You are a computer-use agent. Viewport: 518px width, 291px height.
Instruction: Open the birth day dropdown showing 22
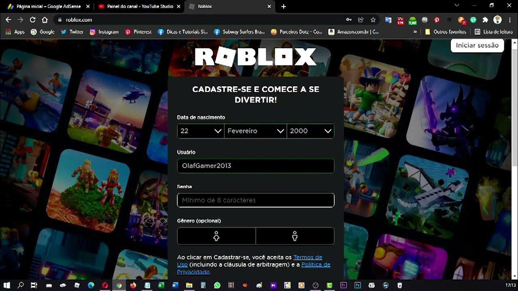click(x=201, y=131)
